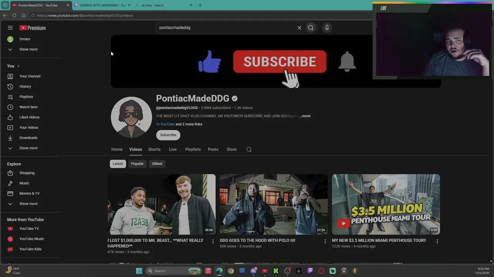The image size is (494, 277).
Task: Go to the YouTube Premium home logo
Action: click(32, 28)
